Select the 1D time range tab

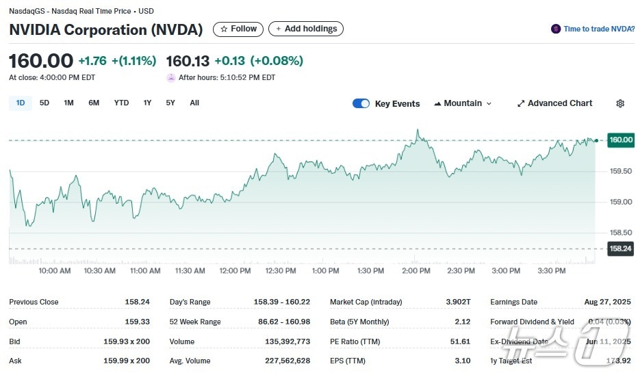[x=21, y=103]
